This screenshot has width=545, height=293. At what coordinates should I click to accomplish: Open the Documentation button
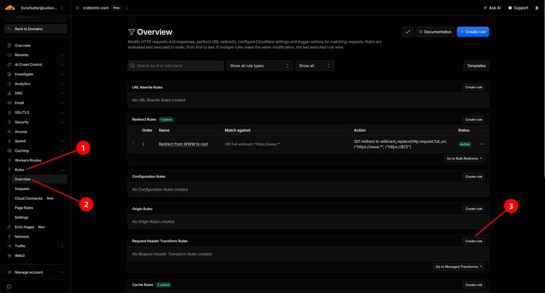(x=435, y=32)
